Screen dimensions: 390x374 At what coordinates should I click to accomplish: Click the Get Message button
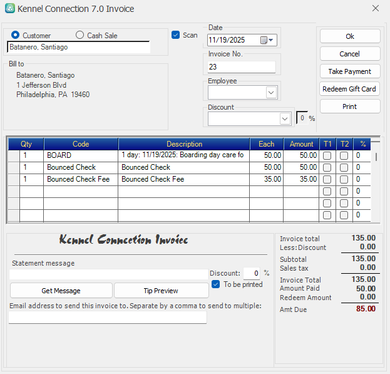point(61,291)
